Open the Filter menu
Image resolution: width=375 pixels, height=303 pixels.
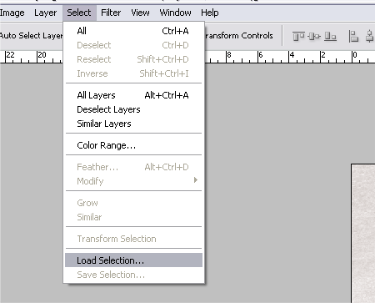click(111, 13)
